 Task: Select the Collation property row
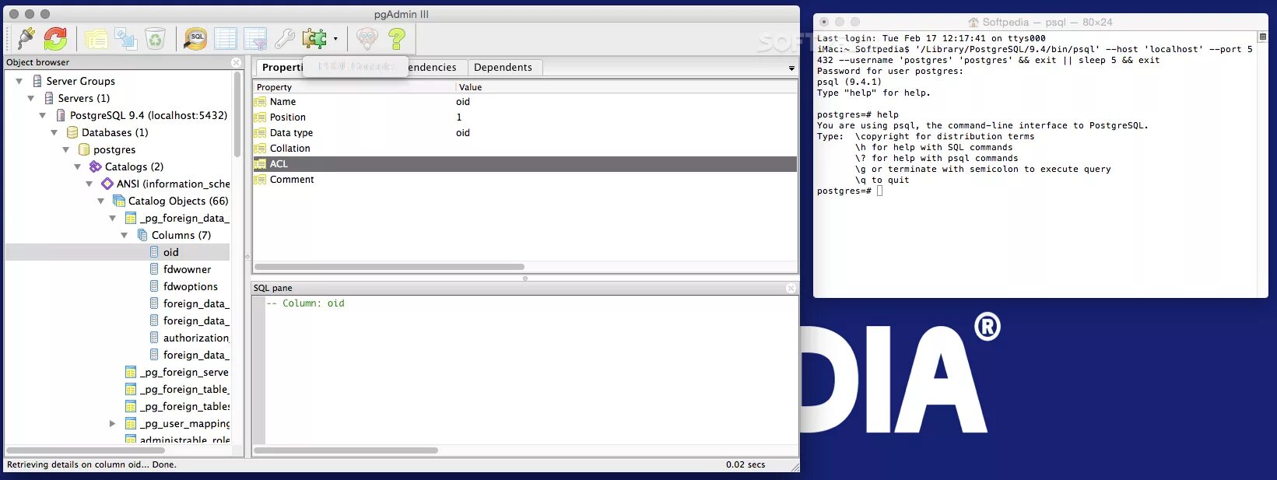click(x=525, y=149)
